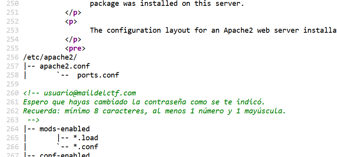Screen dimensions: 337x157
Task: Click the mods-enabled directory text
Action: click(x=64, y=129)
